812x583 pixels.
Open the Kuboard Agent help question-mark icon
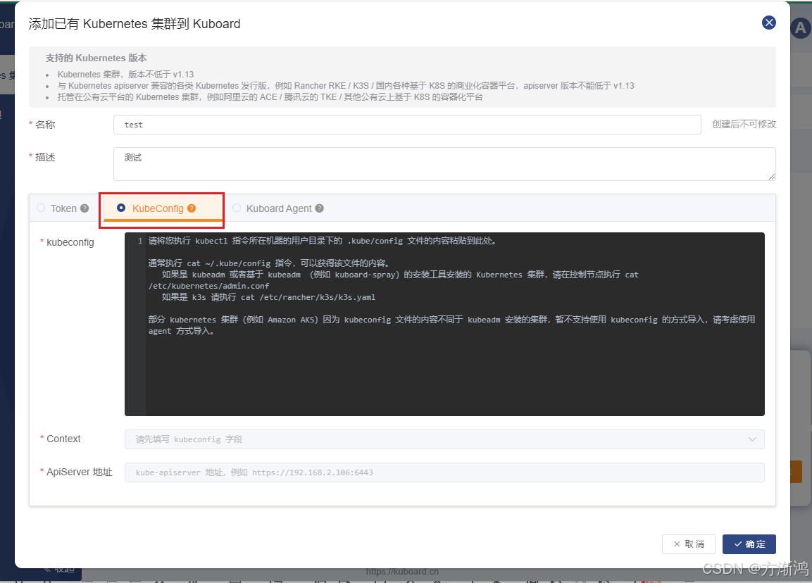pos(320,208)
